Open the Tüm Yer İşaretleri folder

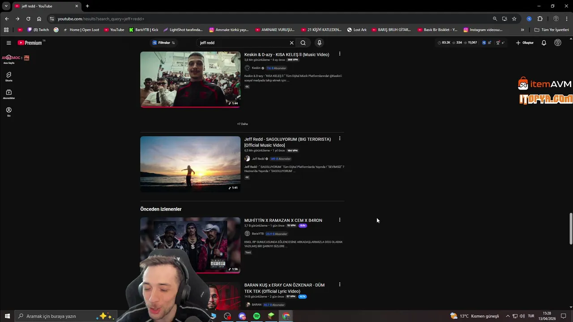point(552,30)
